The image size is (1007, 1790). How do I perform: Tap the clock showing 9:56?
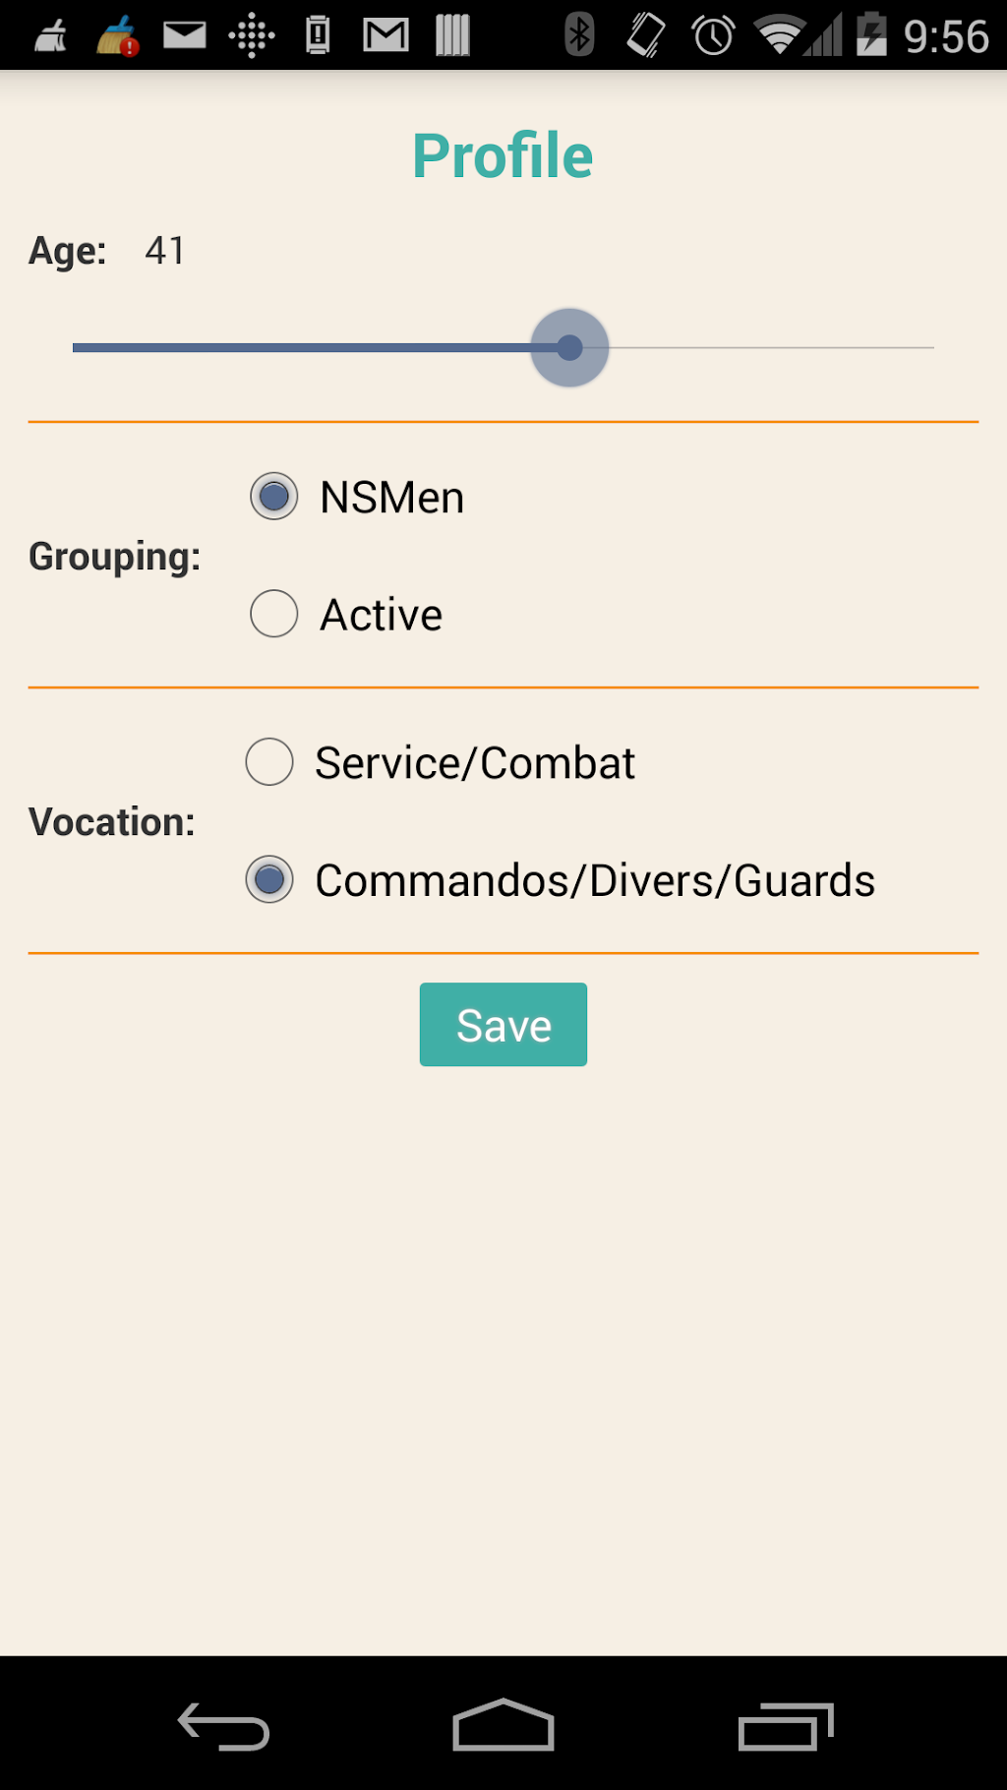(945, 36)
